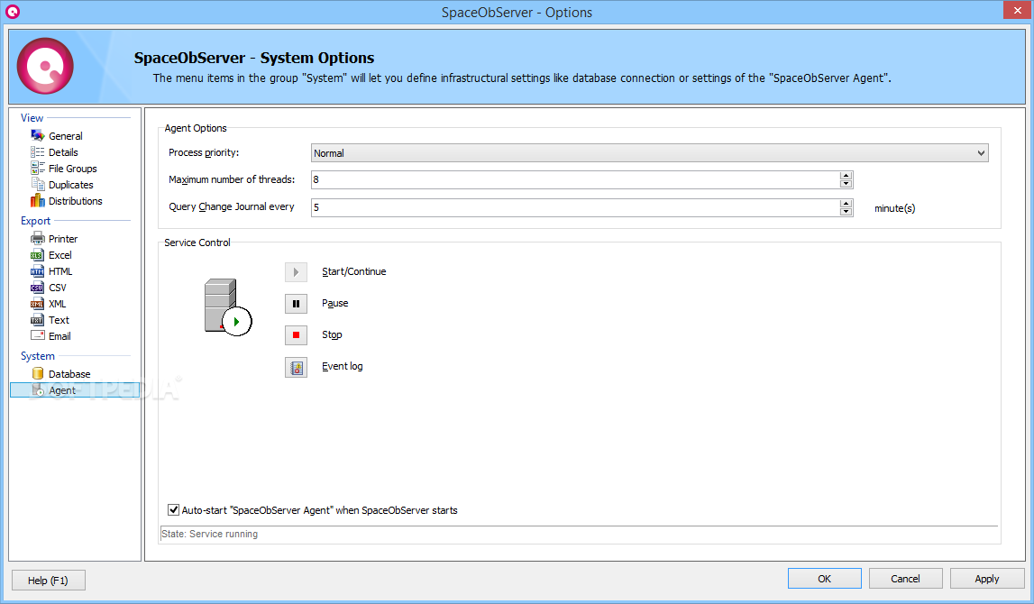Image resolution: width=1034 pixels, height=604 pixels.
Task: Increase maximum number of threads
Action: pos(846,176)
